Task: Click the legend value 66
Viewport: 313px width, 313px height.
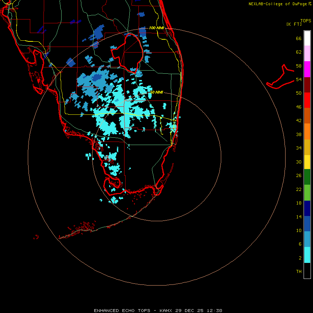Action: 299,38
